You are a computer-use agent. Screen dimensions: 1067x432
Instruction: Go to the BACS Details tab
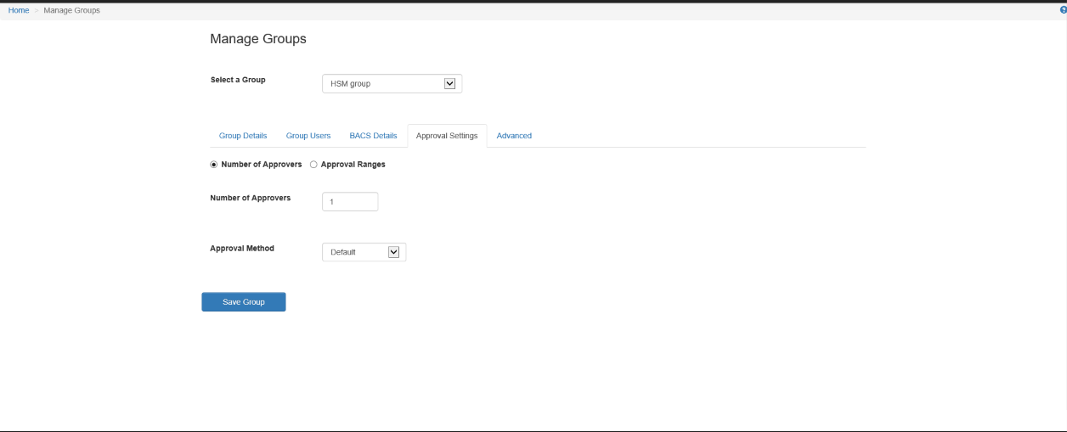click(373, 136)
